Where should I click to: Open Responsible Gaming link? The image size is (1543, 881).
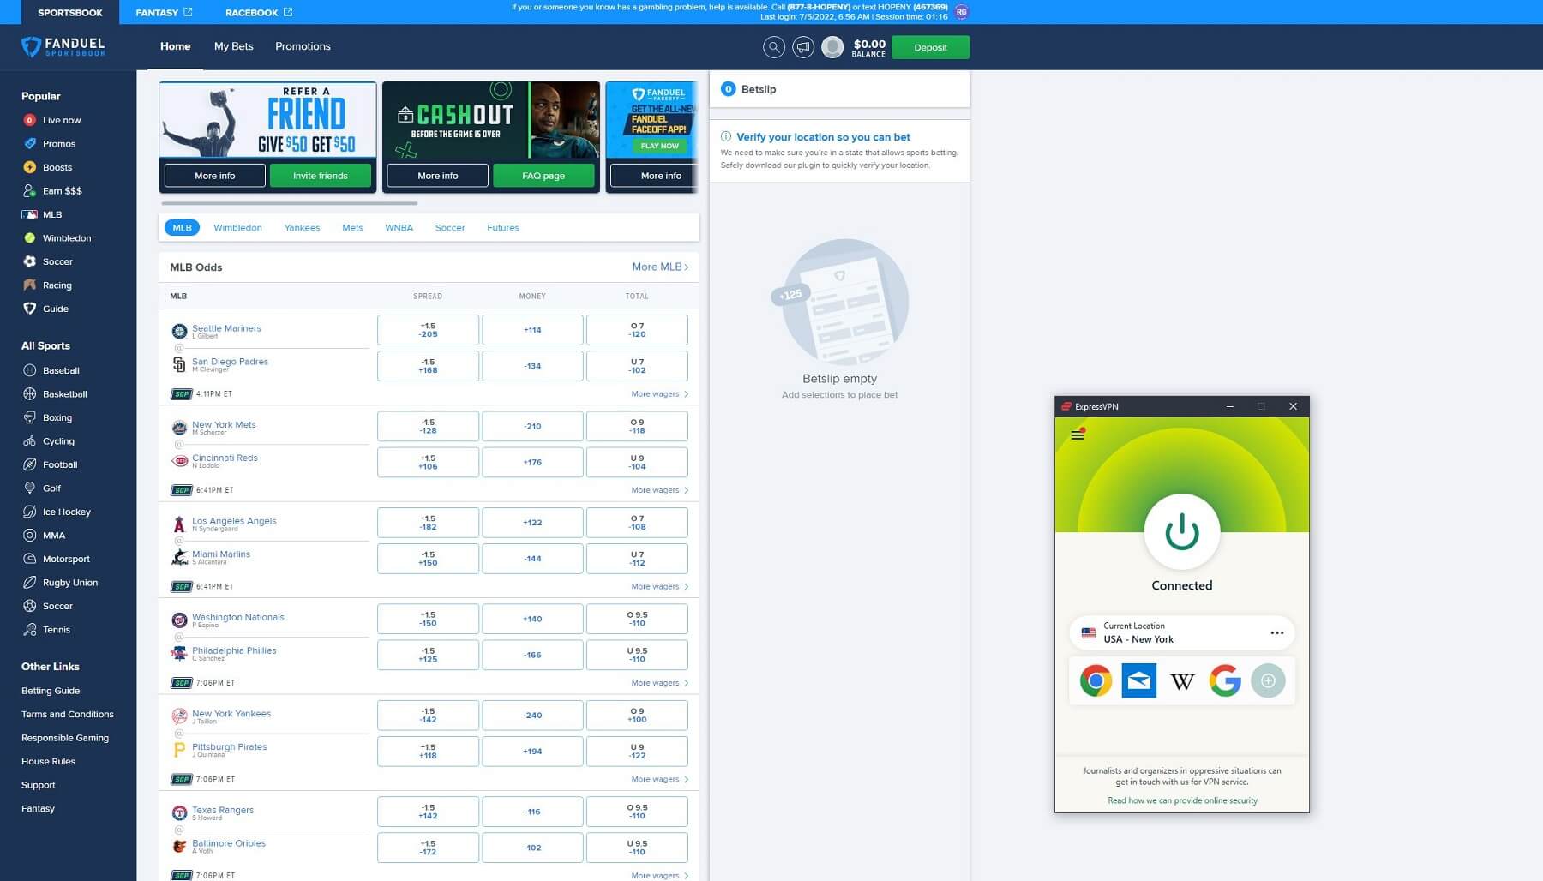point(65,738)
